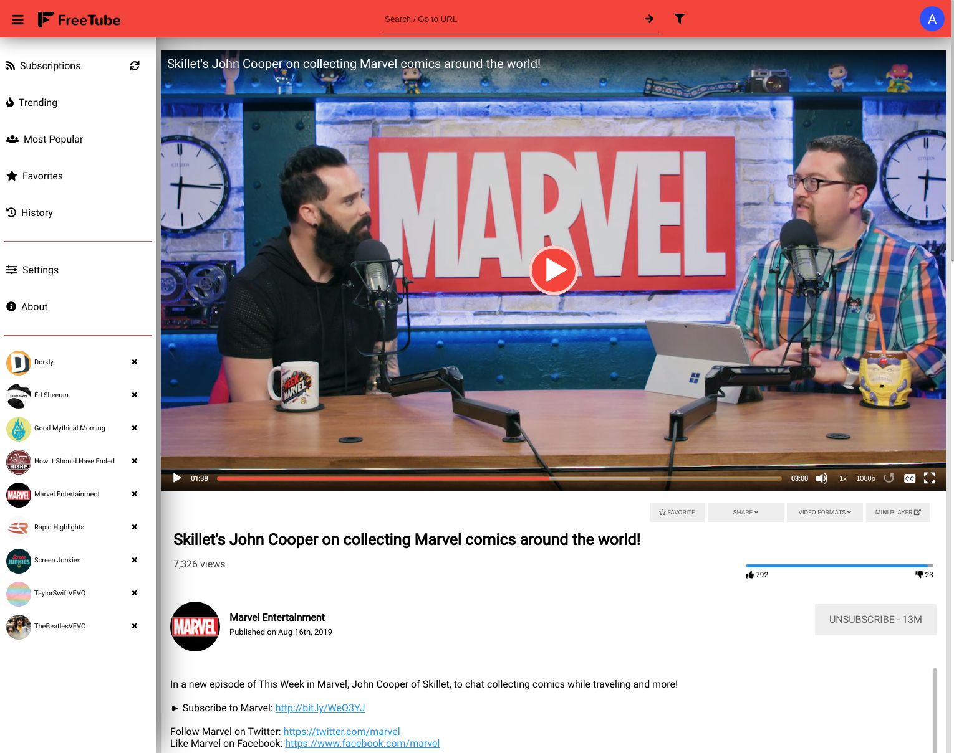Image resolution: width=954 pixels, height=753 pixels.
Task: Refresh subscriptions with the reload icon
Action: pos(135,65)
